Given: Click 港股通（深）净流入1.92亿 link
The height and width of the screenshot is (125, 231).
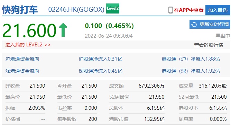Looking at the screenshot, I should point(191,71).
